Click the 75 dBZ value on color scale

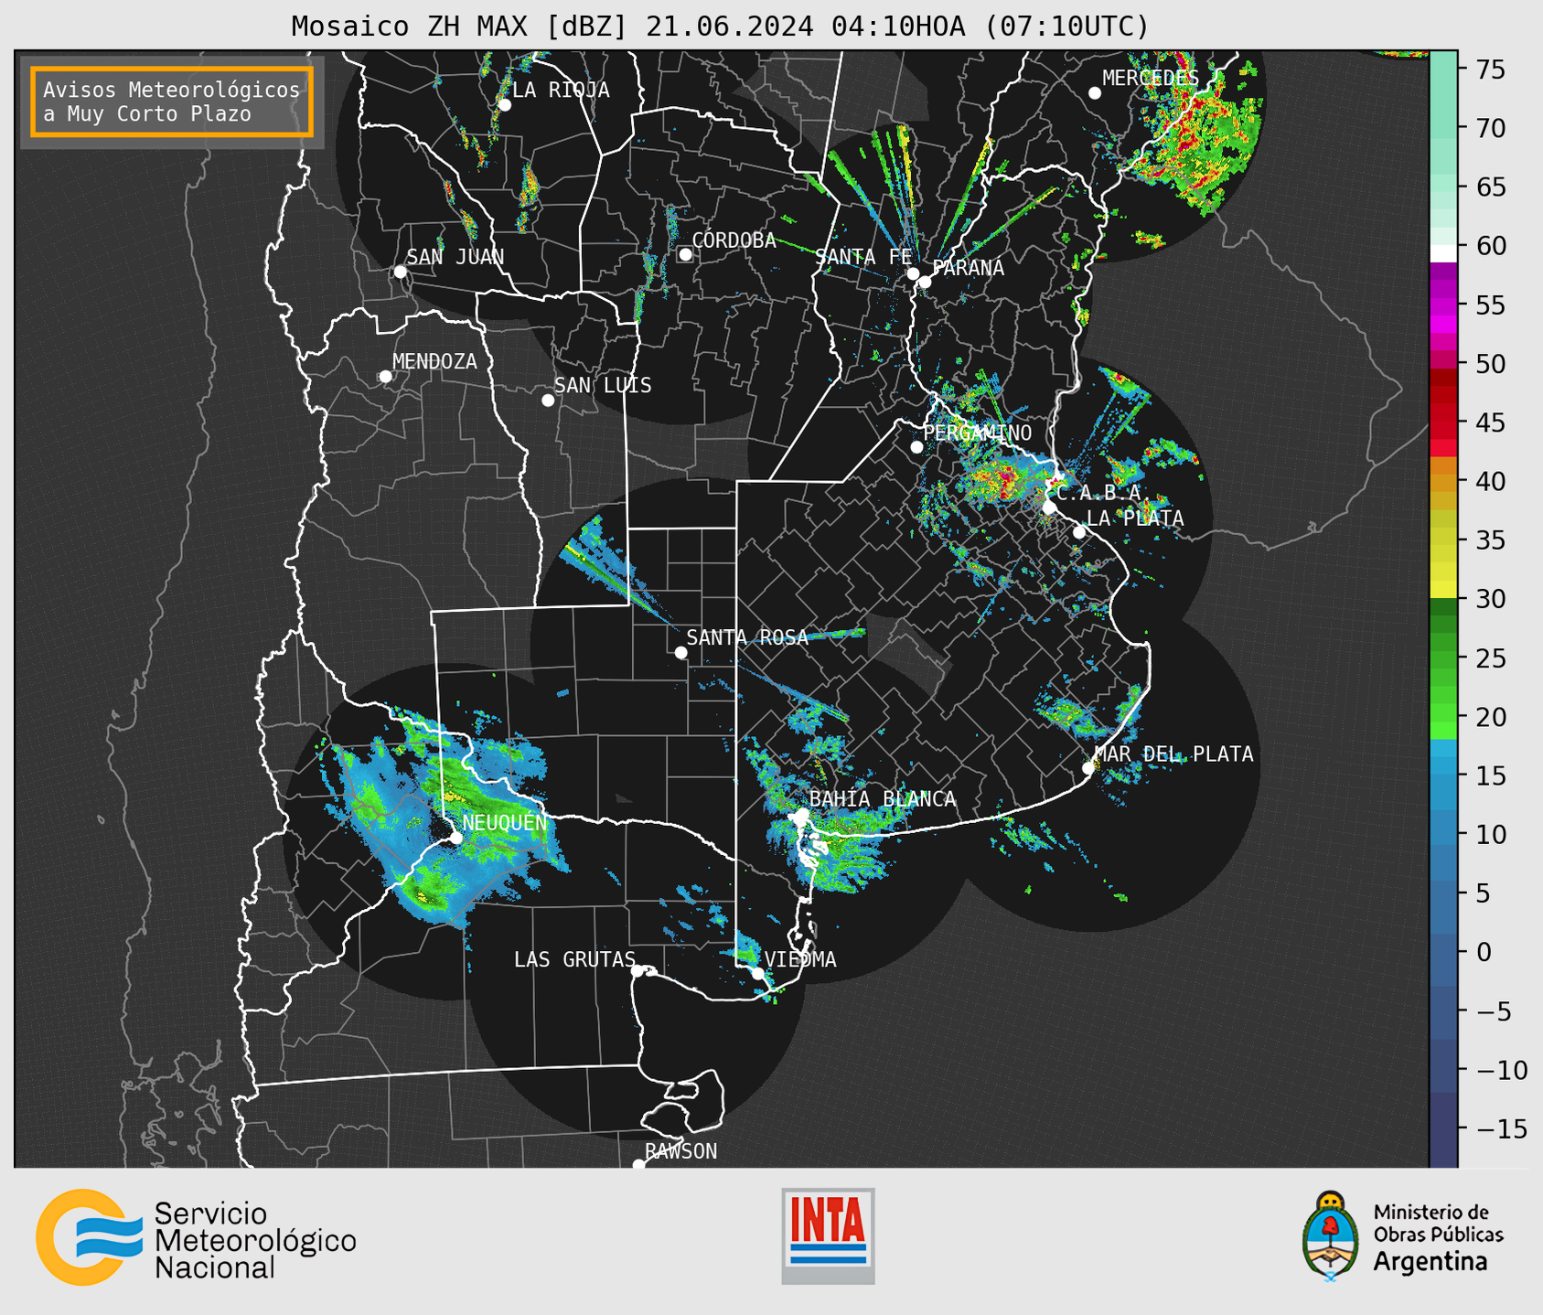[x=1490, y=69]
